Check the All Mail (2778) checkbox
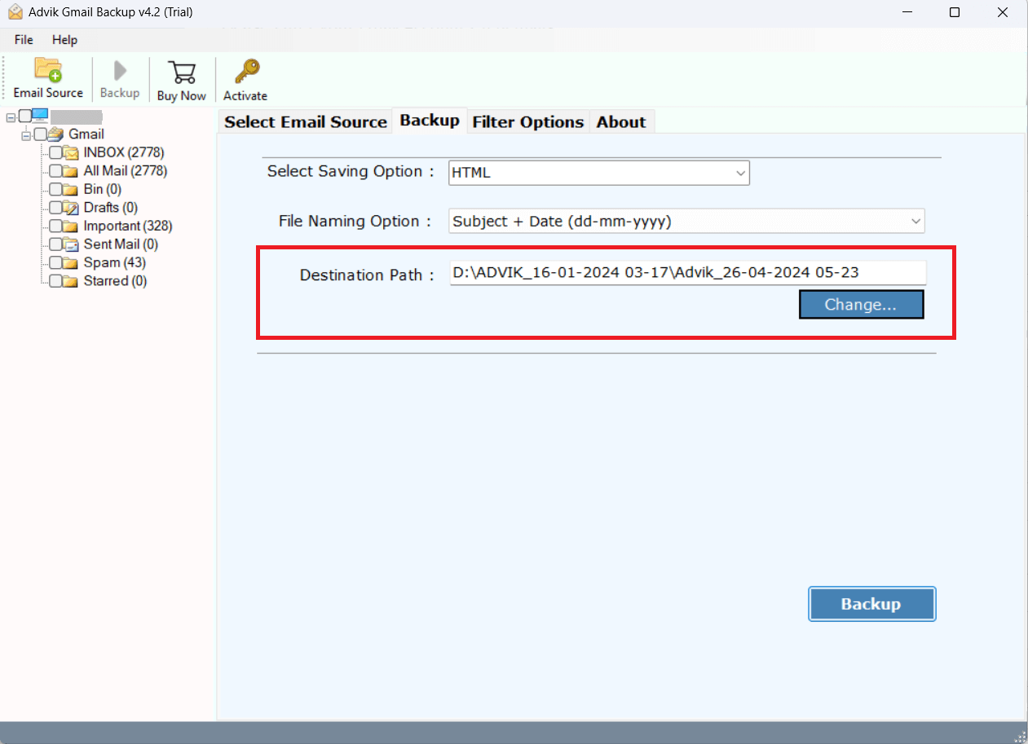This screenshot has width=1028, height=744. (x=55, y=171)
